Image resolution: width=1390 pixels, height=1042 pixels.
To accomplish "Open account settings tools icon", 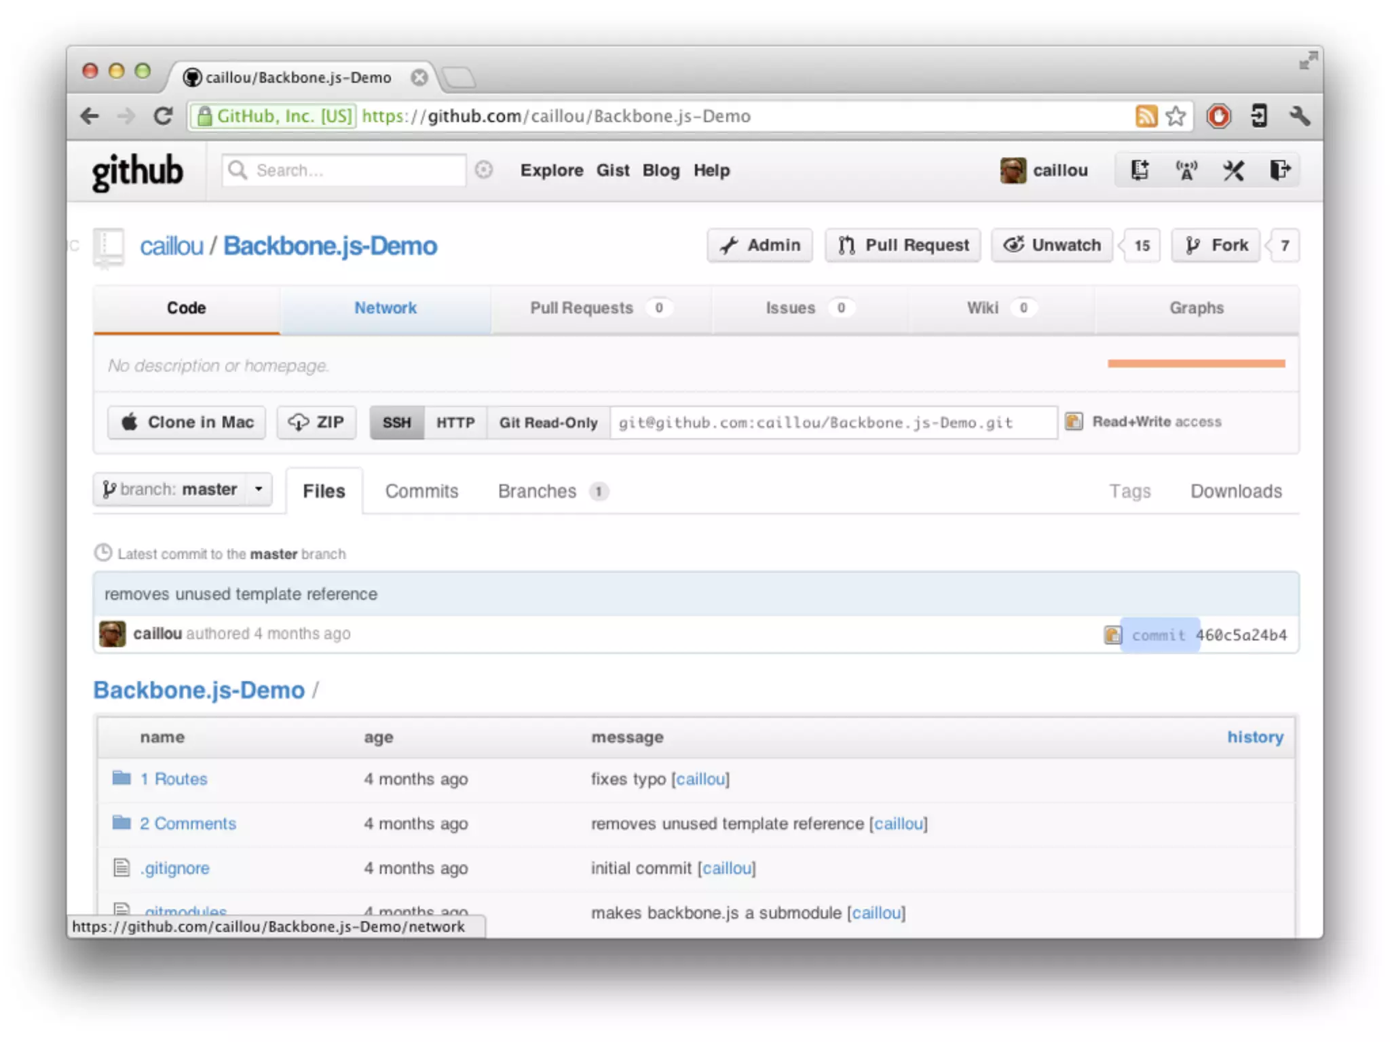I will coord(1233,170).
